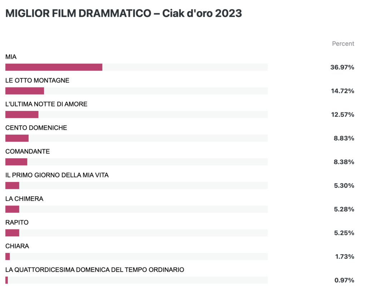Click the MIA label
This screenshot has width=366, height=292.
(11, 57)
